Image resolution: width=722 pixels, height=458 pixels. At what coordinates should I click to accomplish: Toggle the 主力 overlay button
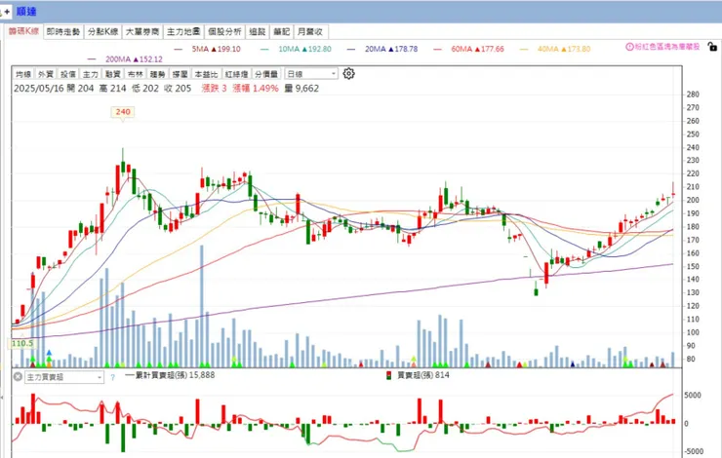click(x=90, y=74)
